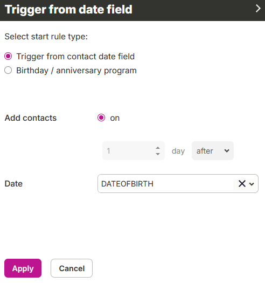
Task: Click the 'on' label text
Action: coord(115,118)
